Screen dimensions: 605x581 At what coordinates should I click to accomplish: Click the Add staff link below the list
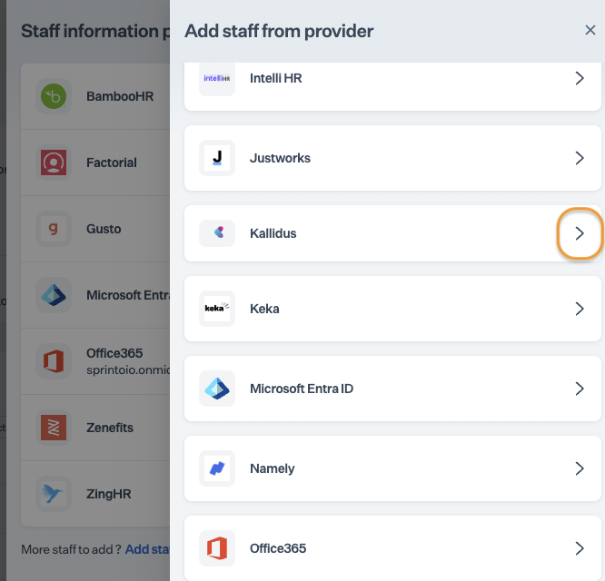point(147,549)
